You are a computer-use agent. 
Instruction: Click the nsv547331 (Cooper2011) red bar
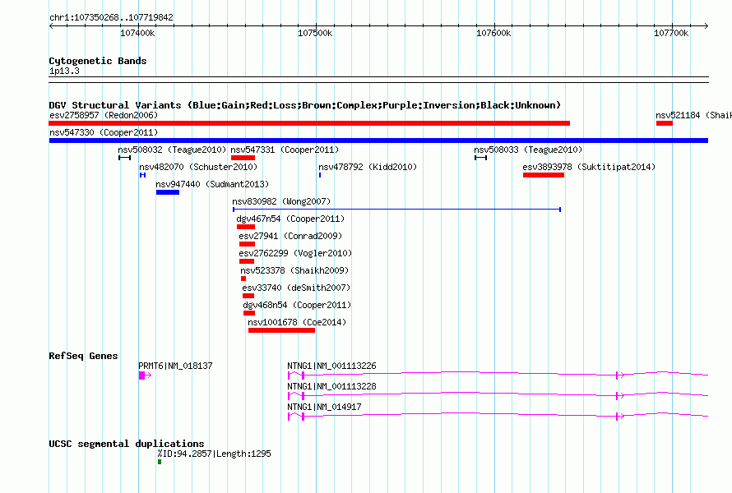coord(243,158)
